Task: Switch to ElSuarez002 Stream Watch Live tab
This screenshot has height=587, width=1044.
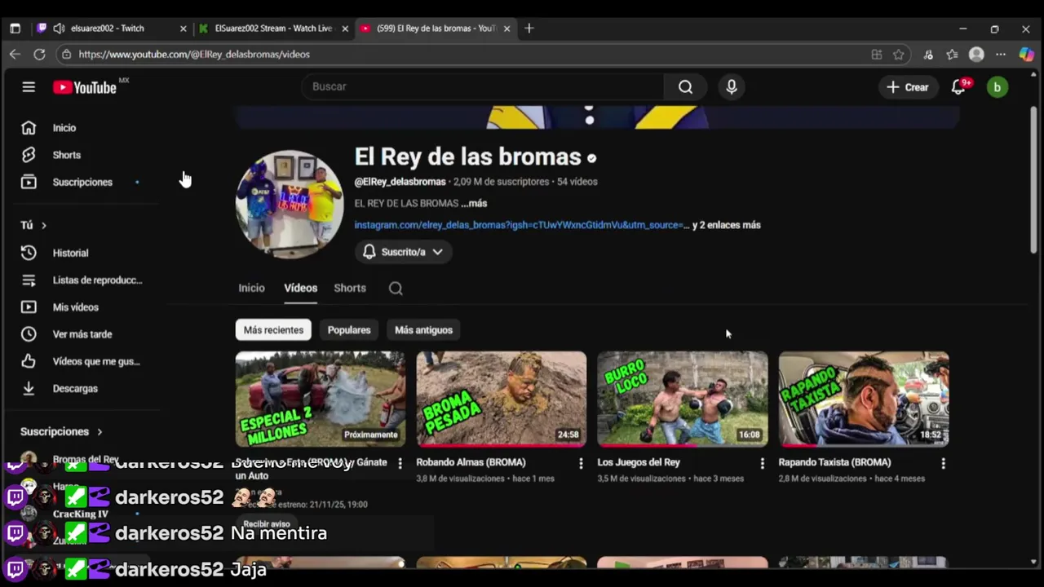Action: [275, 29]
